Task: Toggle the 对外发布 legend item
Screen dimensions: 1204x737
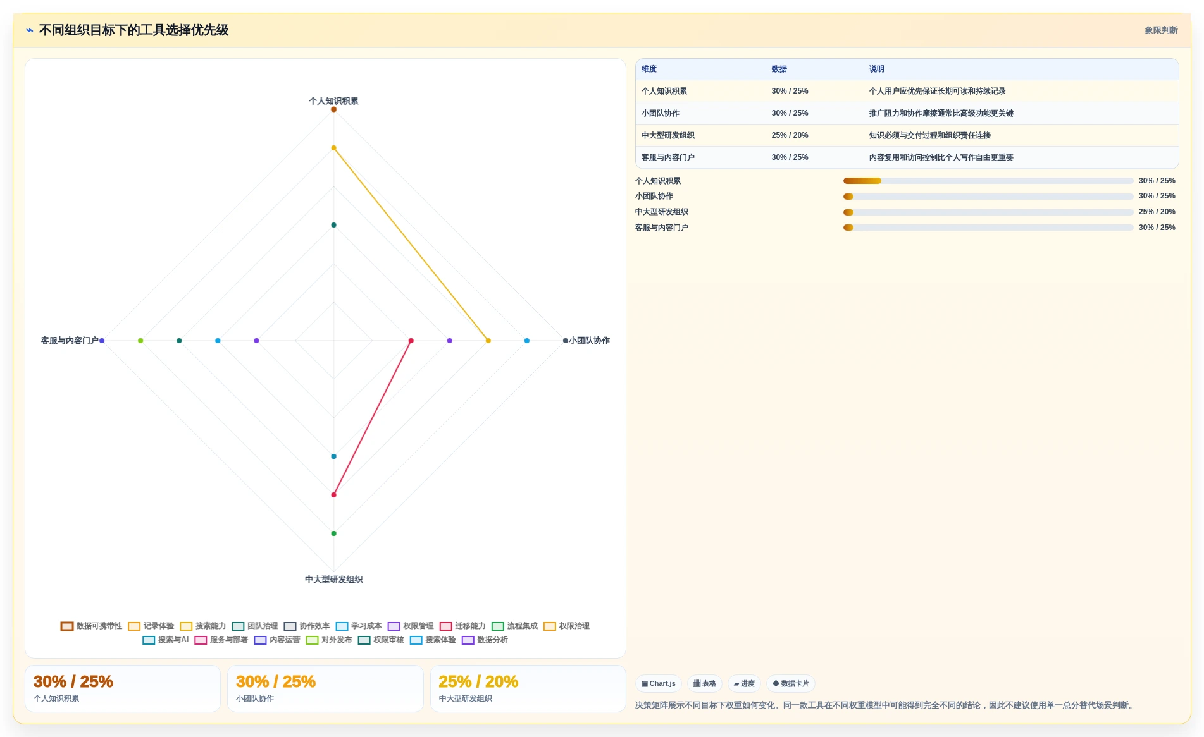Action: [329, 640]
